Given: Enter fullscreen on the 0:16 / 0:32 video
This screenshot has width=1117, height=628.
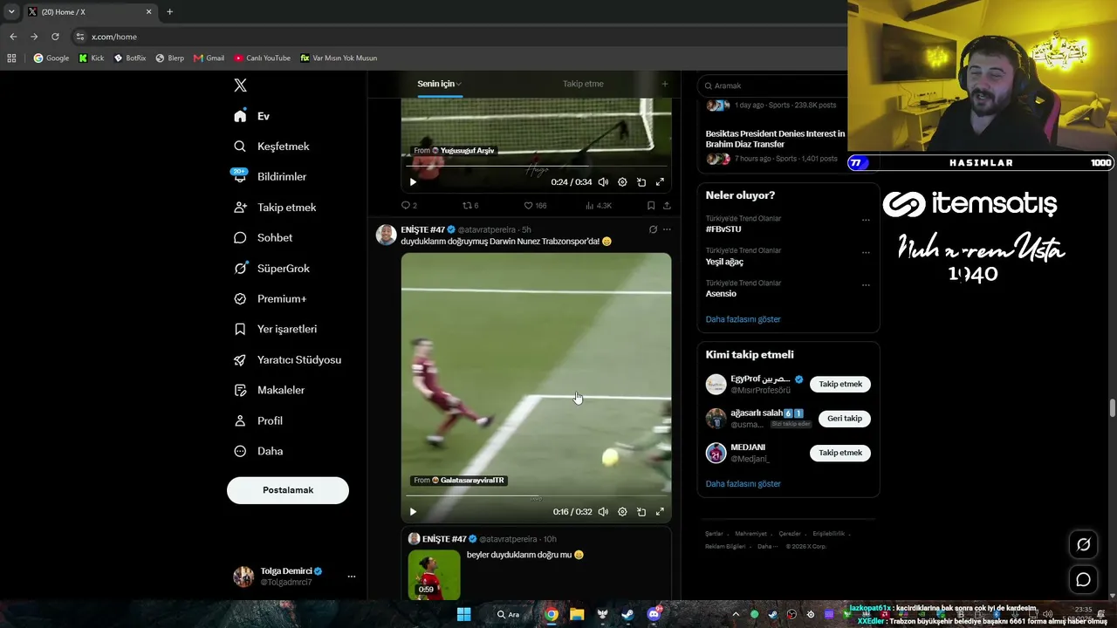Looking at the screenshot, I should click(660, 512).
